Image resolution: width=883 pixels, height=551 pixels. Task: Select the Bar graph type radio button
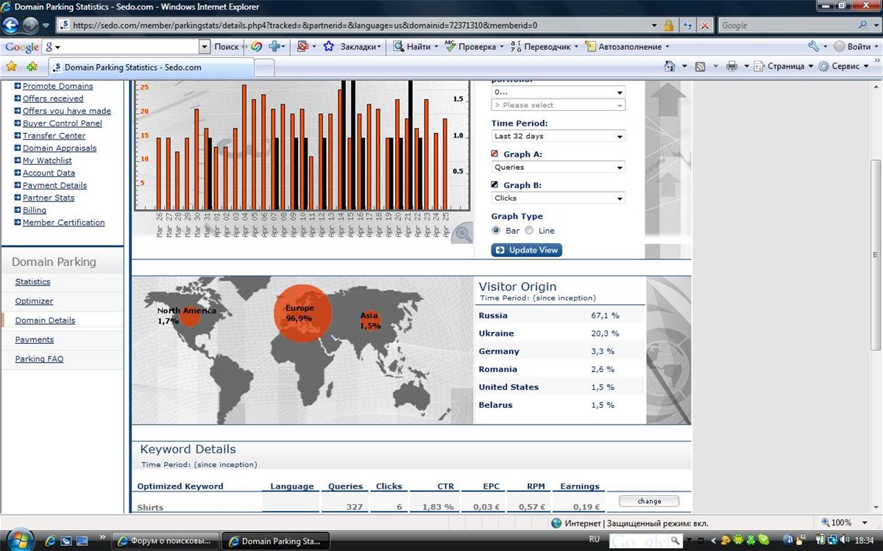[x=497, y=231]
